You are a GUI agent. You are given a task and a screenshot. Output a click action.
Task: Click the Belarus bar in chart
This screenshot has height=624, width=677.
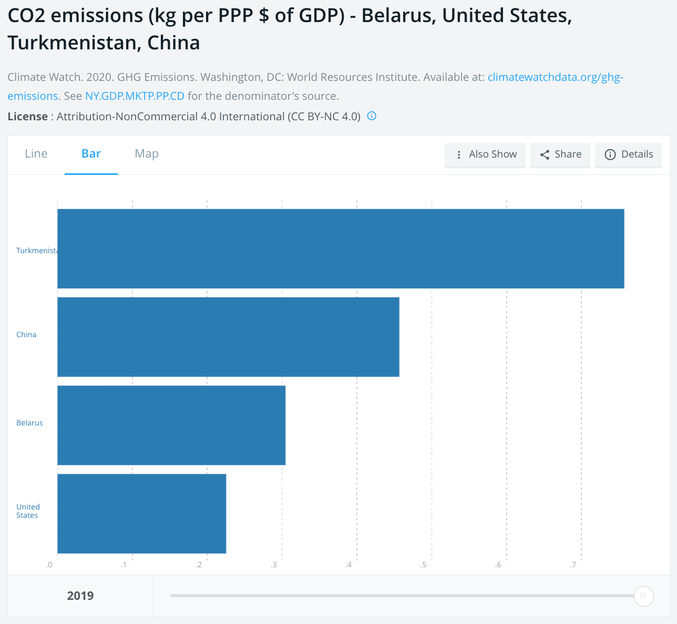(171, 425)
